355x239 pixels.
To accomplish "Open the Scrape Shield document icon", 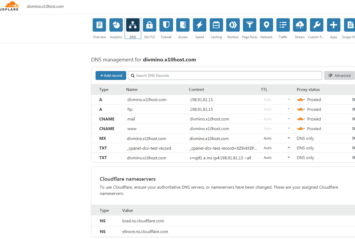I will (x=350, y=25).
